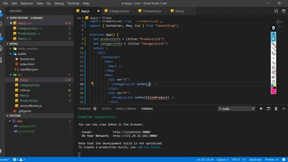Viewport: 288px width, 162px height.
Task: Click 'Spaces: 2' indentation in status bar
Action: click(222, 160)
